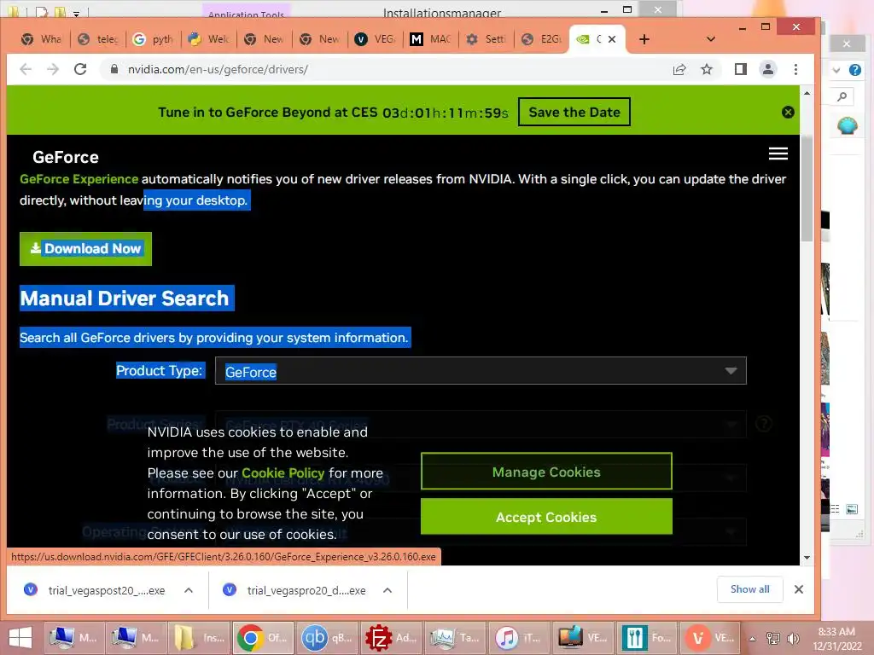Click the vertical scrollbar thumb

[x=807, y=188]
